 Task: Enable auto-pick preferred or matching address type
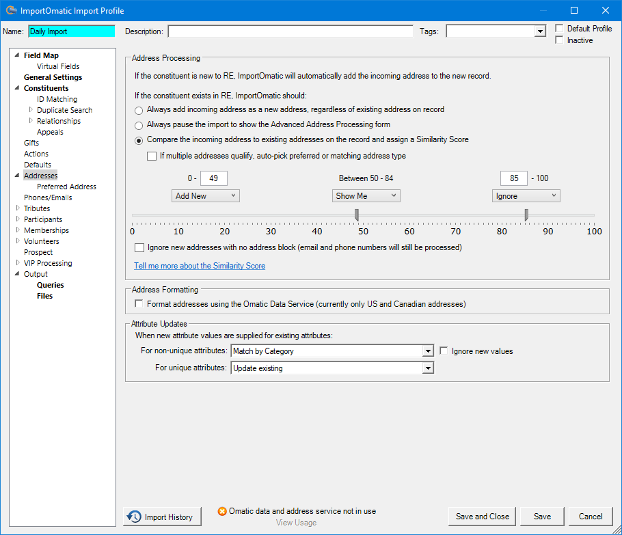(152, 156)
